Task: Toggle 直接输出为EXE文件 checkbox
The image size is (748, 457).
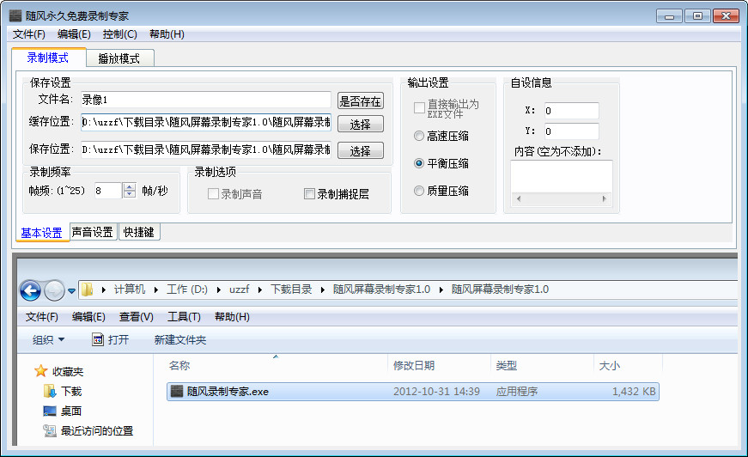Action: click(419, 108)
